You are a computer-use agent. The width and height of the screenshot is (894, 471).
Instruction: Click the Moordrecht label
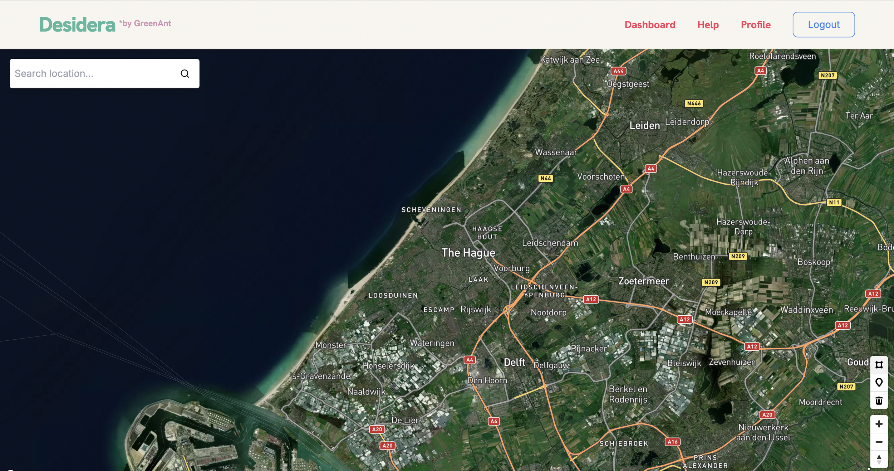820,402
